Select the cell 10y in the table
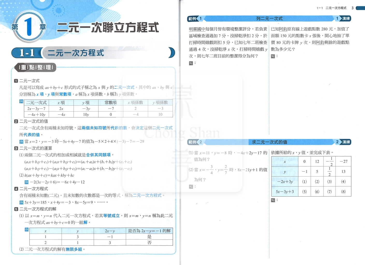The image size is (365, 265). pyautogui.click(x=86, y=115)
